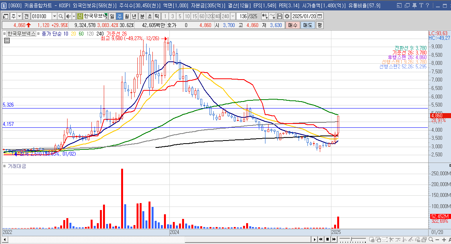Click interval preset 1 button
This screenshot has height=244, width=451.
(165, 16)
